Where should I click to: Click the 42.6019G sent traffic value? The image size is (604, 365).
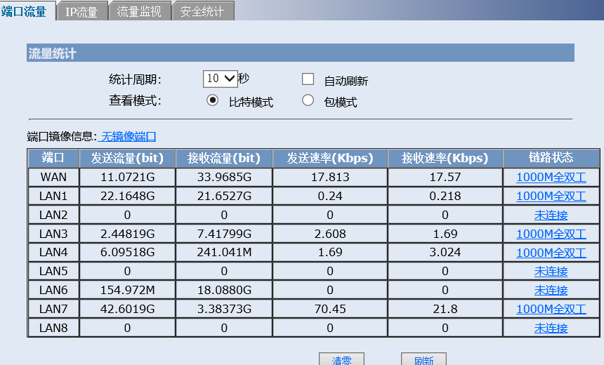click(x=128, y=309)
